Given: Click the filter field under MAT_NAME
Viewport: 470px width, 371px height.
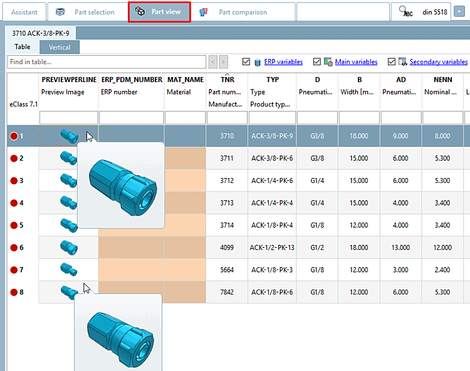Looking at the screenshot, I should [x=185, y=117].
